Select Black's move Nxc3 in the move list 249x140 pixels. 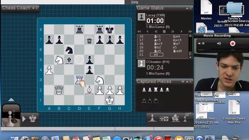(177, 40)
